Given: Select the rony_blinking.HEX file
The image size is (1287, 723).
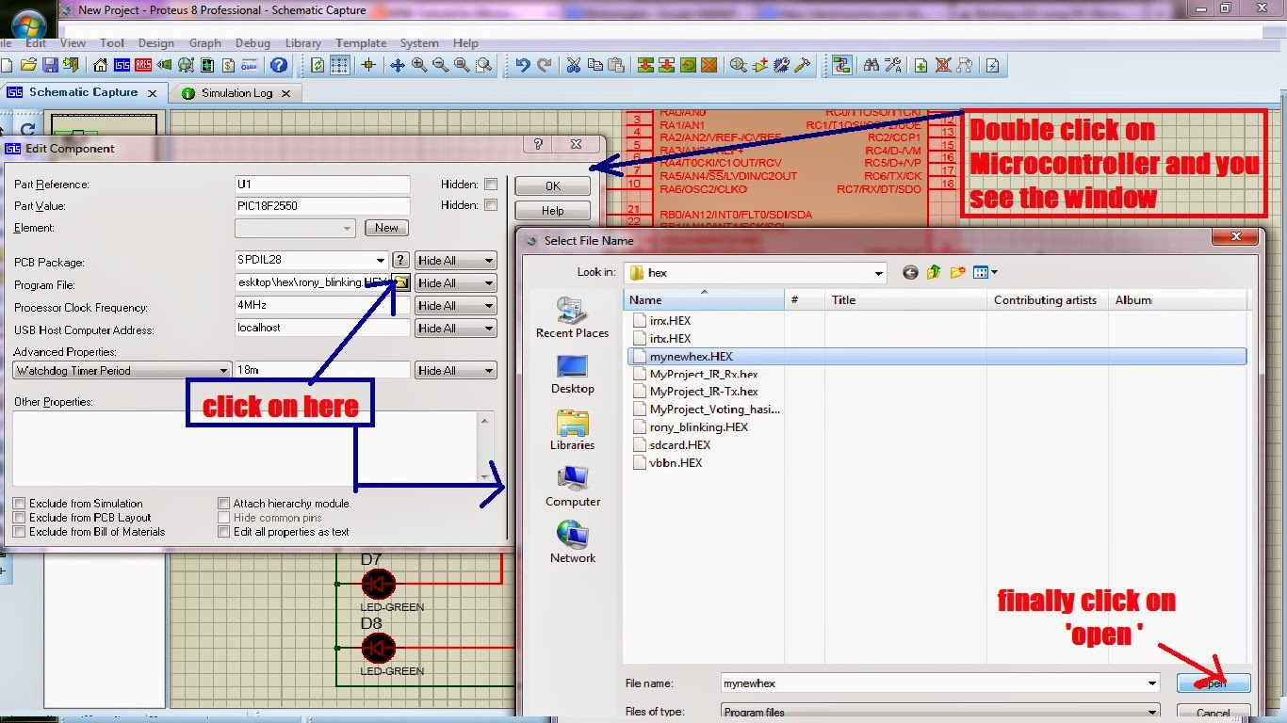Looking at the screenshot, I should pos(699,427).
